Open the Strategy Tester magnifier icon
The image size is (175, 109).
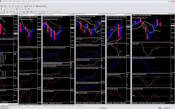(x=22, y=6)
